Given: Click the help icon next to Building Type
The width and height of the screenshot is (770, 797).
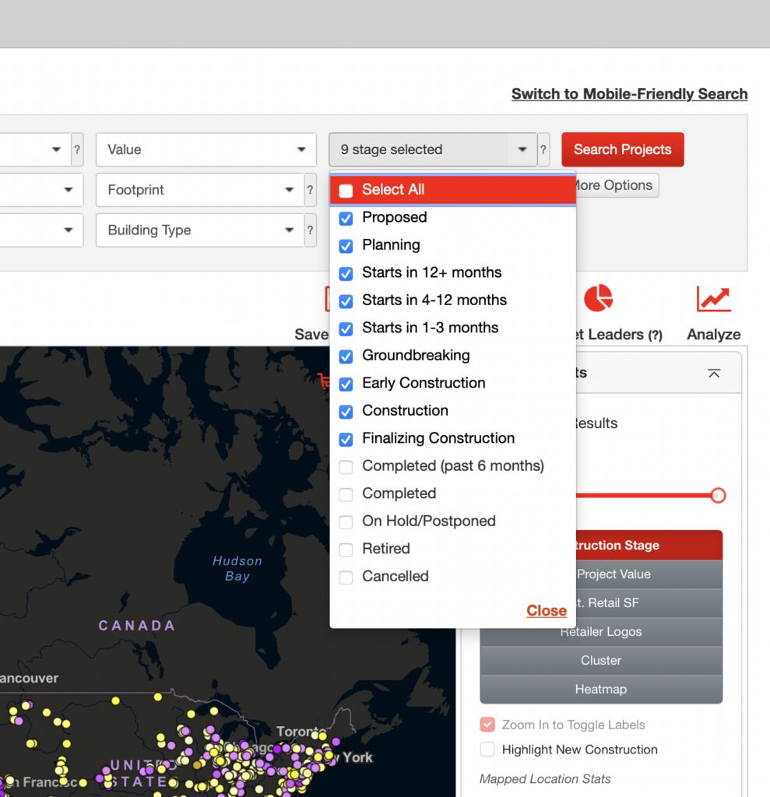Looking at the screenshot, I should click(x=311, y=230).
